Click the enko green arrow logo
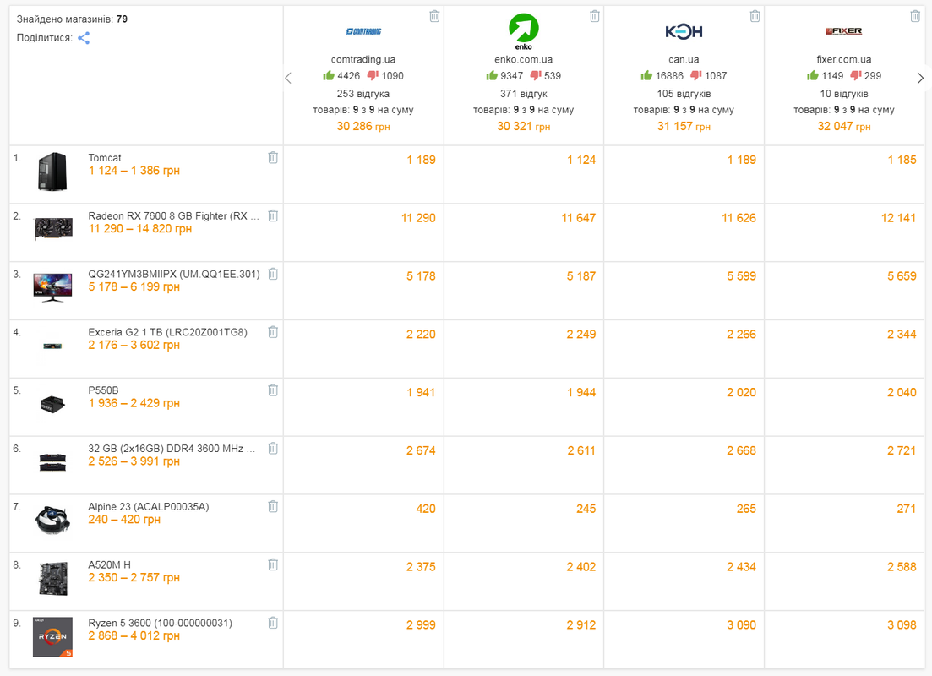The width and height of the screenshot is (932, 676). pos(524,31)
